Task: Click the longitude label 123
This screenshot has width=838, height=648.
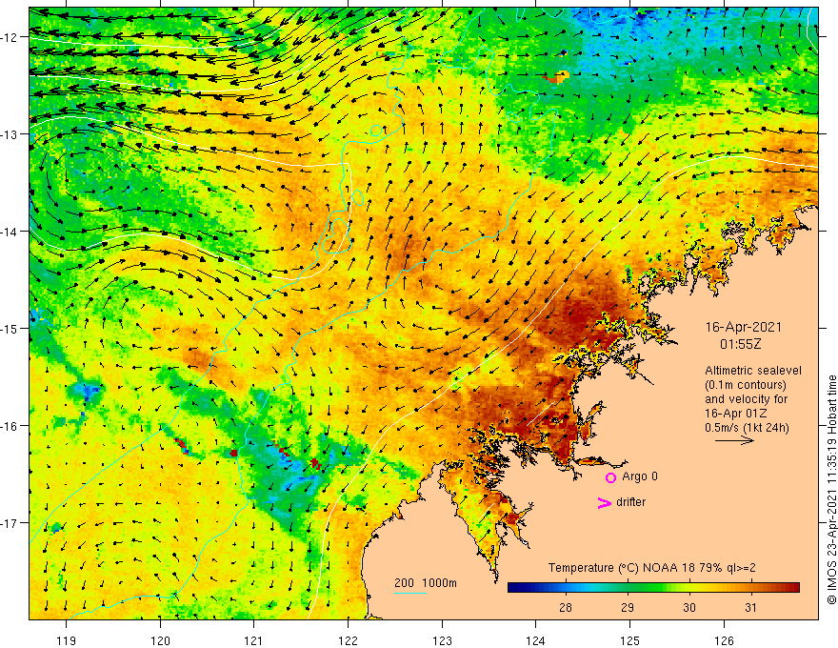Action: pyautogui.click(x=442, y=640)
